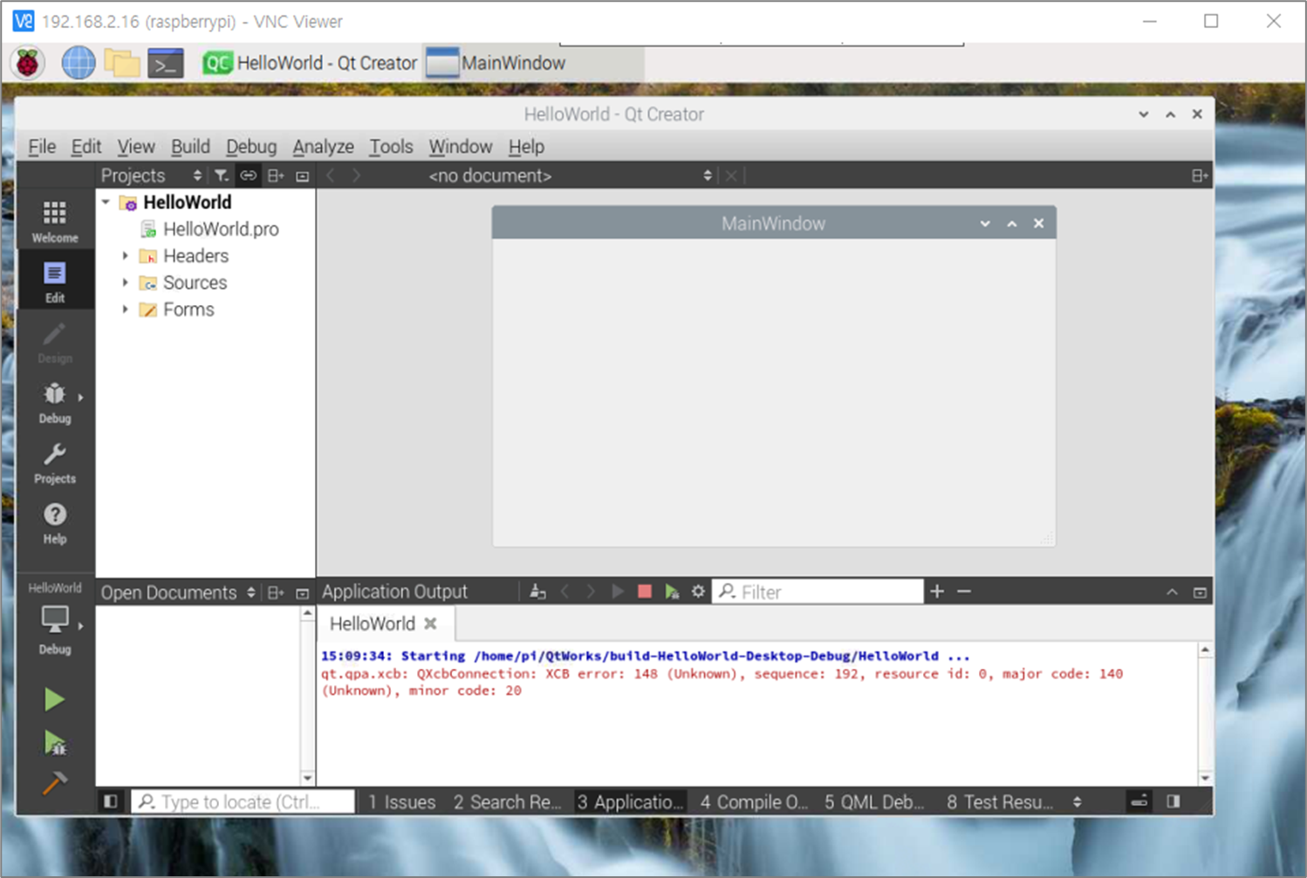Expand the Sources folder

coord(125,282)
